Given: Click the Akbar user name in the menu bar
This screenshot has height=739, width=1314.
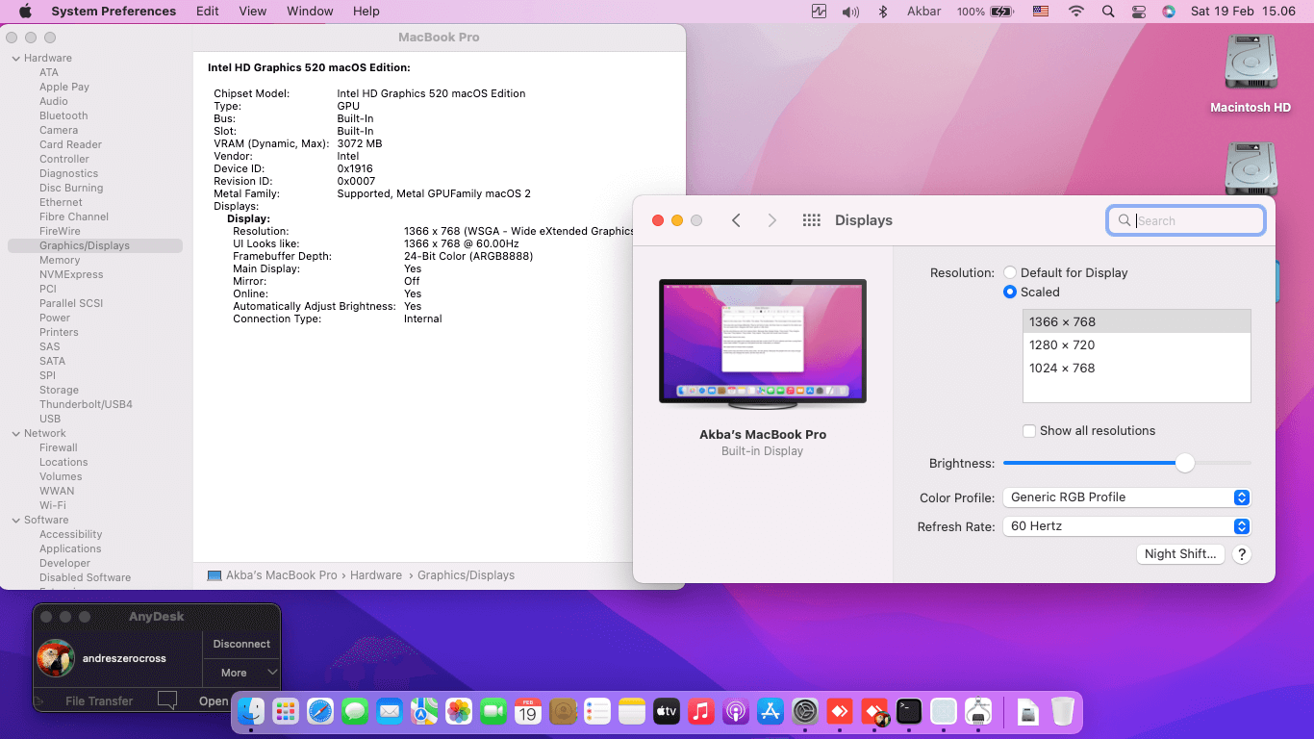Looking at the screenshot, I should point(923,12).
